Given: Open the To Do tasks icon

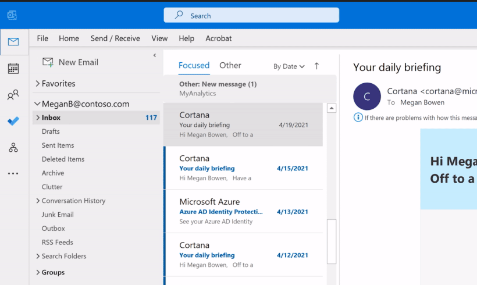Looking at the screenshot, I should pyautogui.click(x=13, y=121).
